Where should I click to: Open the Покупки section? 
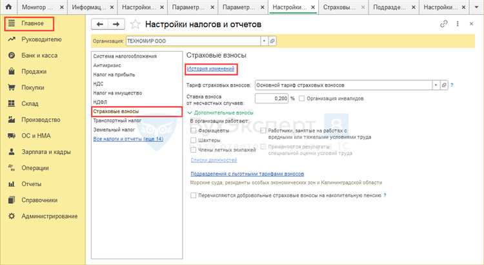tap(33, 87)
